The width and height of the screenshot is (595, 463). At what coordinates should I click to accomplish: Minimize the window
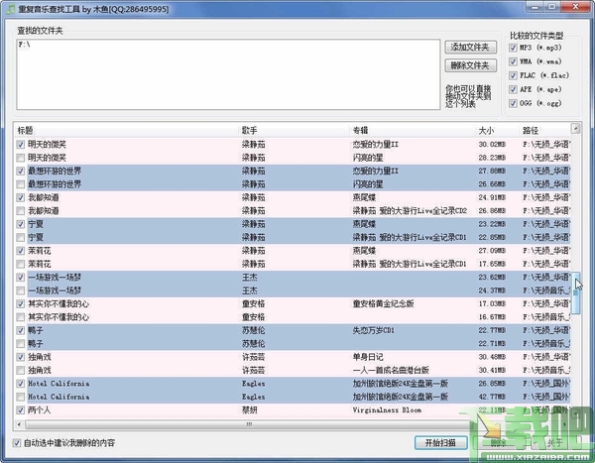tap(535, 7)
